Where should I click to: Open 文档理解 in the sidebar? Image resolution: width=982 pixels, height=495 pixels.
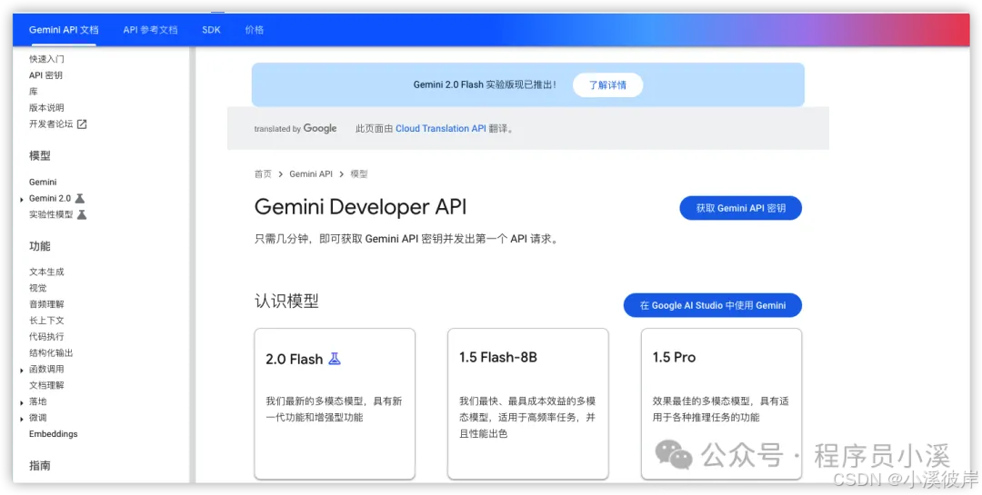click(x=46, y=385)
